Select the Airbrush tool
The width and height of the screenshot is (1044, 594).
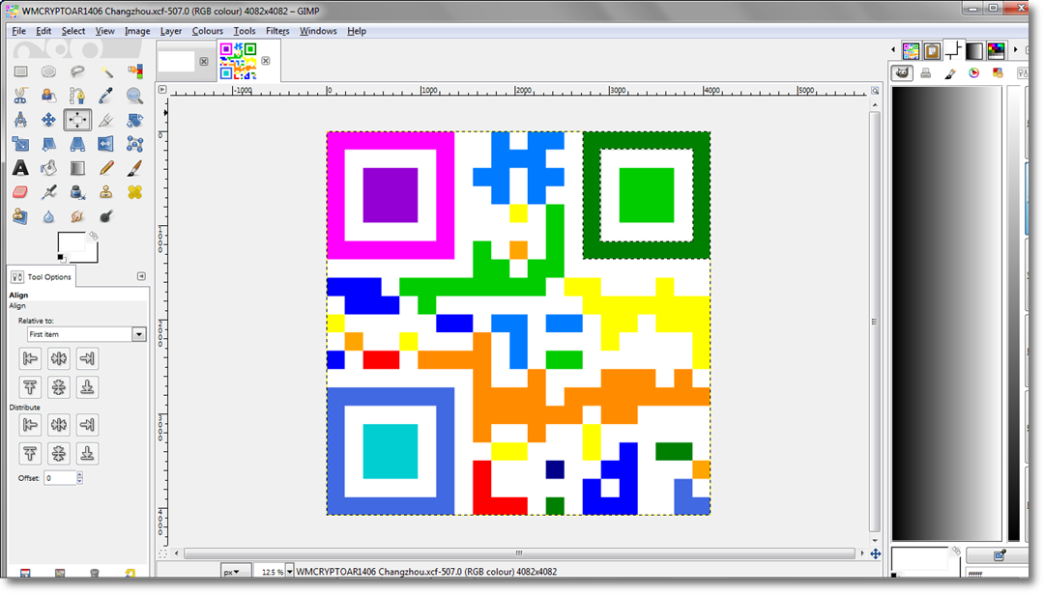(x=48, y=192)
